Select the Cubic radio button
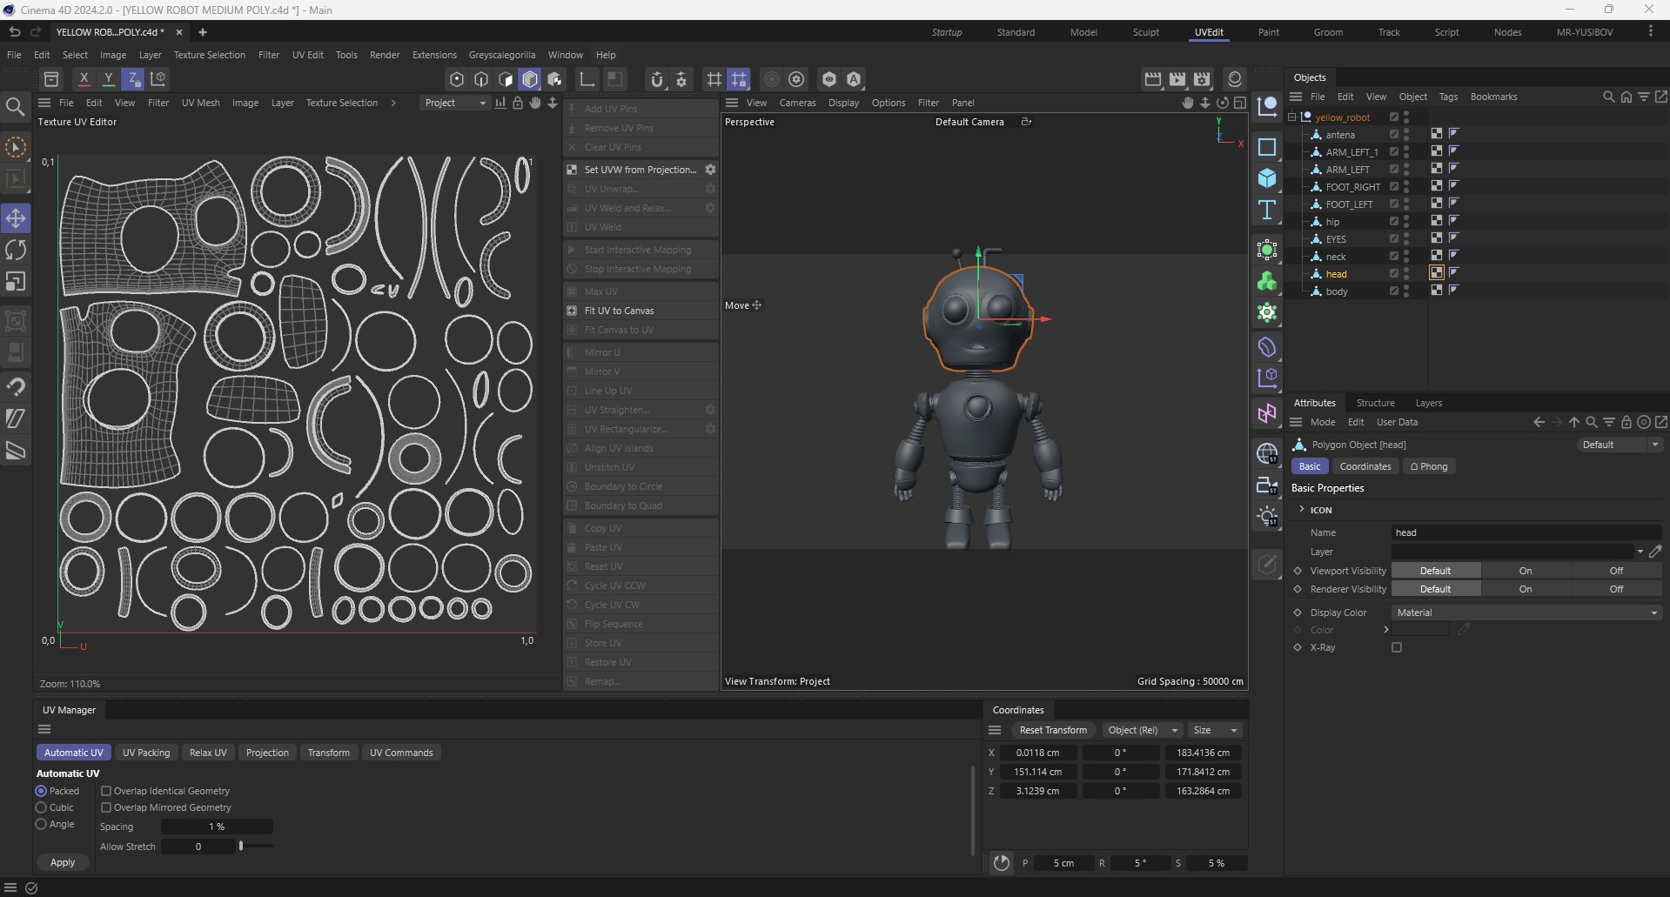Viewport: 1670px width, 897px height. pos(41,807)
